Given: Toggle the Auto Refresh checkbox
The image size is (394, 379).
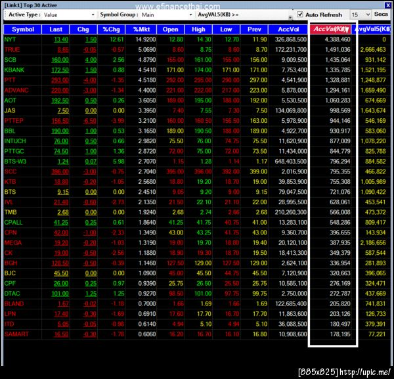Looking at the screenshot, I should pos(300,14).
